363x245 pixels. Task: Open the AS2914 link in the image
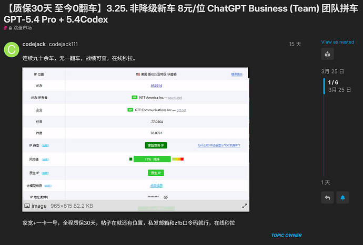pyautogui.click(x=156, y=86)
